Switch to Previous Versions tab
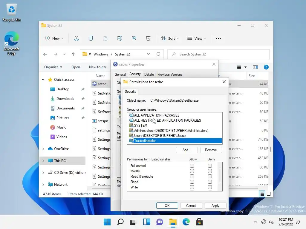Image resolution: width=306 pixels, height=229 pixels. coord(170,74)
